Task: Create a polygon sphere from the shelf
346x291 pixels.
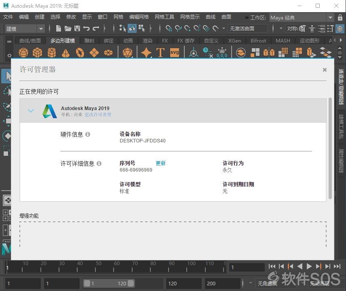Action: [23, 53]
